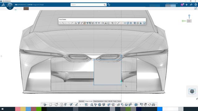The width and height of the screenshot is (198, 111).
Task: Select the orange-highlighted icon in Tools Palette
Action: pos(84,23)
